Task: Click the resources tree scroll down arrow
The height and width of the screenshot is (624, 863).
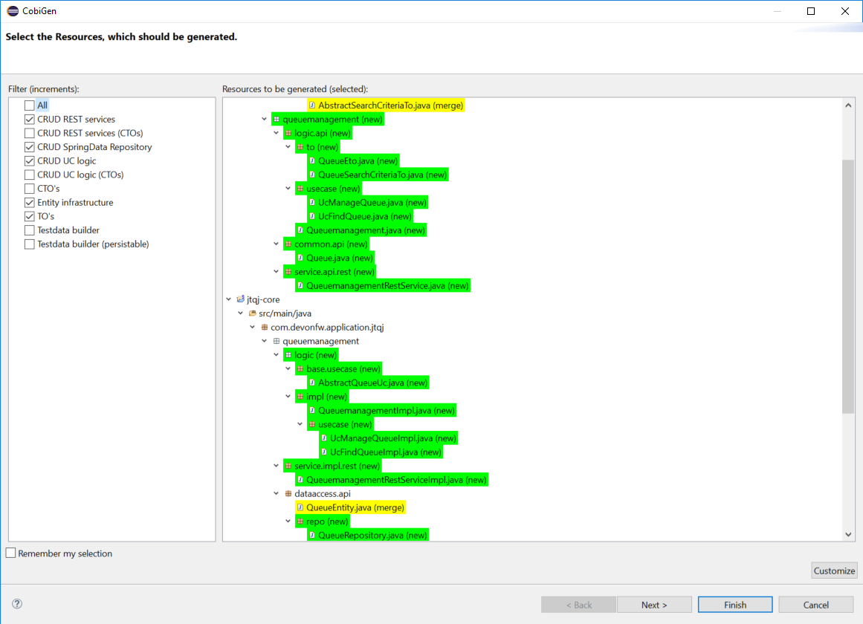Action: (x=849, y=534)
